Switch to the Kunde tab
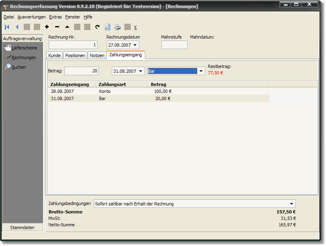326x246 pixels. click(x=54, y=55)
